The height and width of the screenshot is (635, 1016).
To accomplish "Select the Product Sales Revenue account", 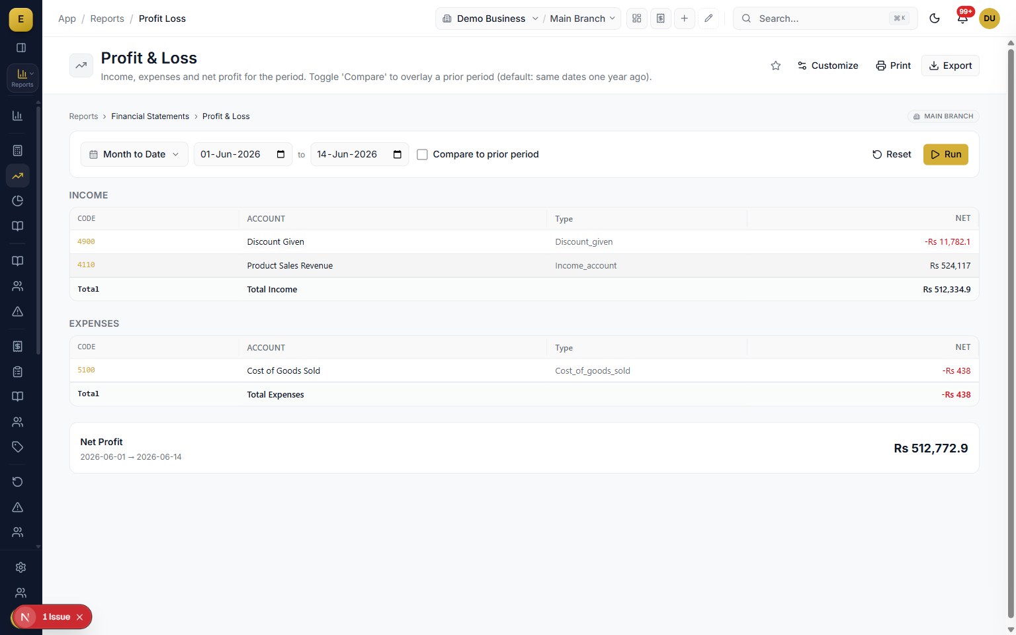I will tap(290, 266).
